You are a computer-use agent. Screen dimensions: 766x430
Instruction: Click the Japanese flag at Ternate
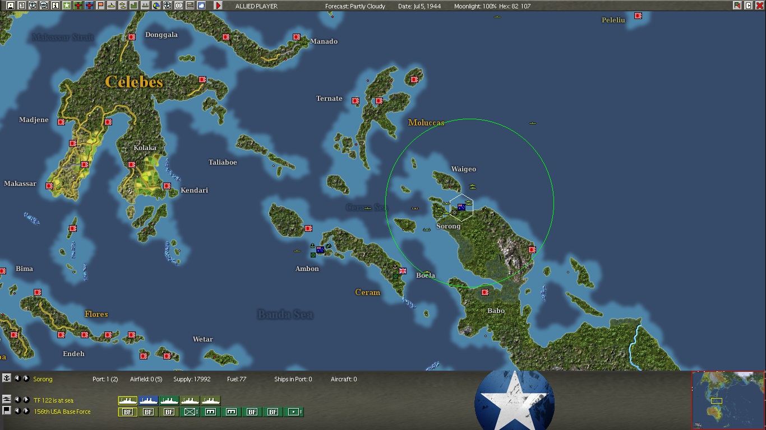(x=356, y=101)
